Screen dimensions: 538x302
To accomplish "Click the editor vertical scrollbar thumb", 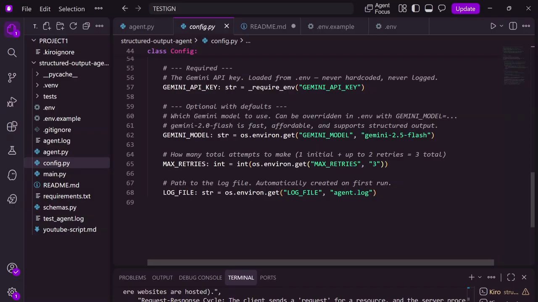I will coord(533,200).
